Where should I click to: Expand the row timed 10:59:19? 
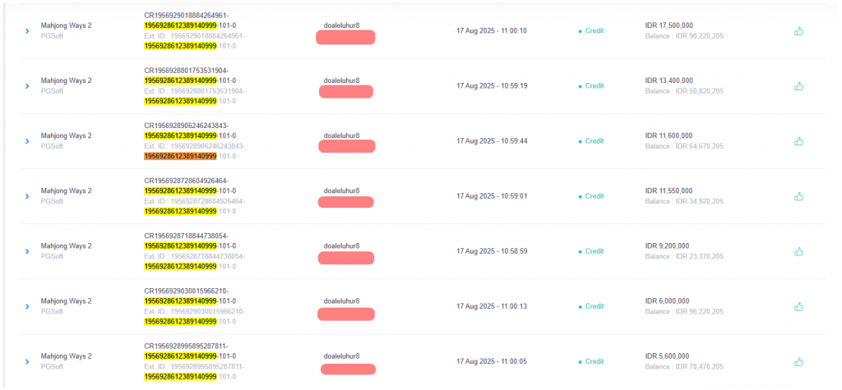click(27, 86)
